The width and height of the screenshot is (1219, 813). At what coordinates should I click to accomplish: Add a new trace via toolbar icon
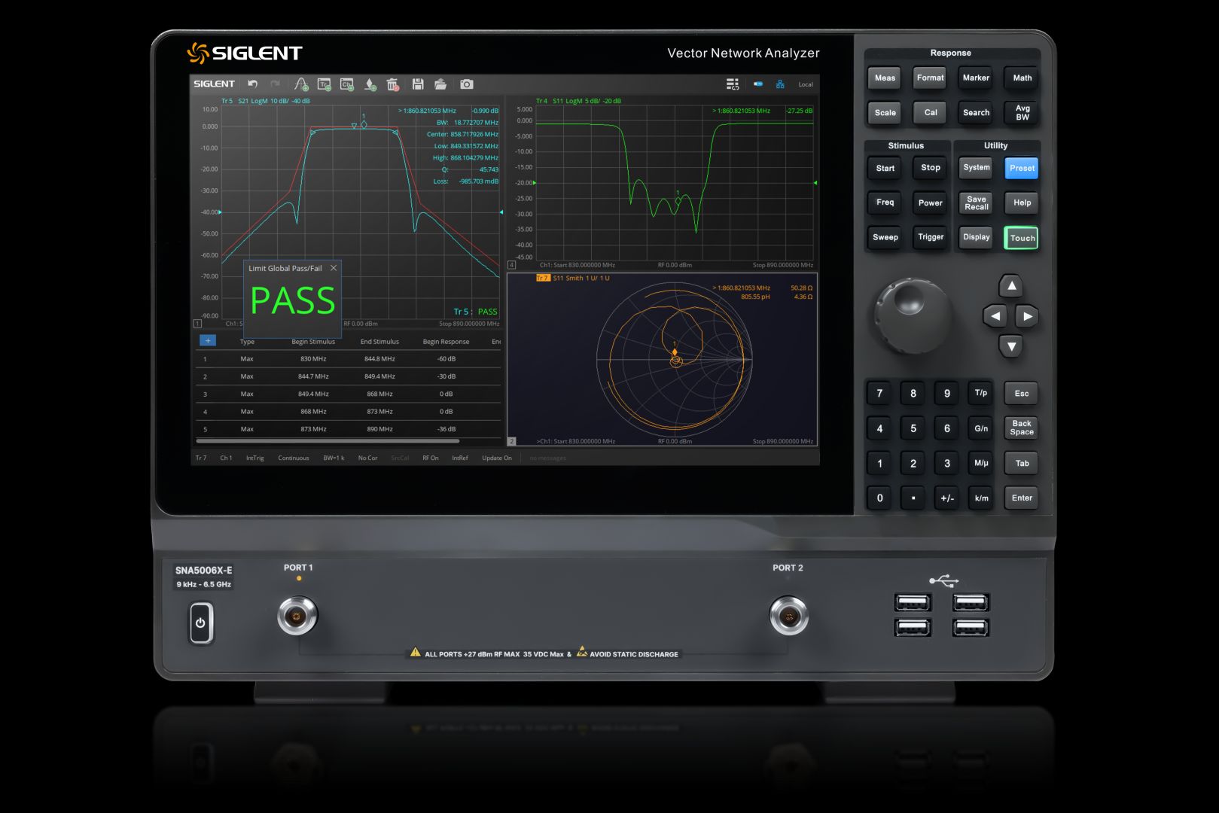pyautogui.click(x=324, y=84)
